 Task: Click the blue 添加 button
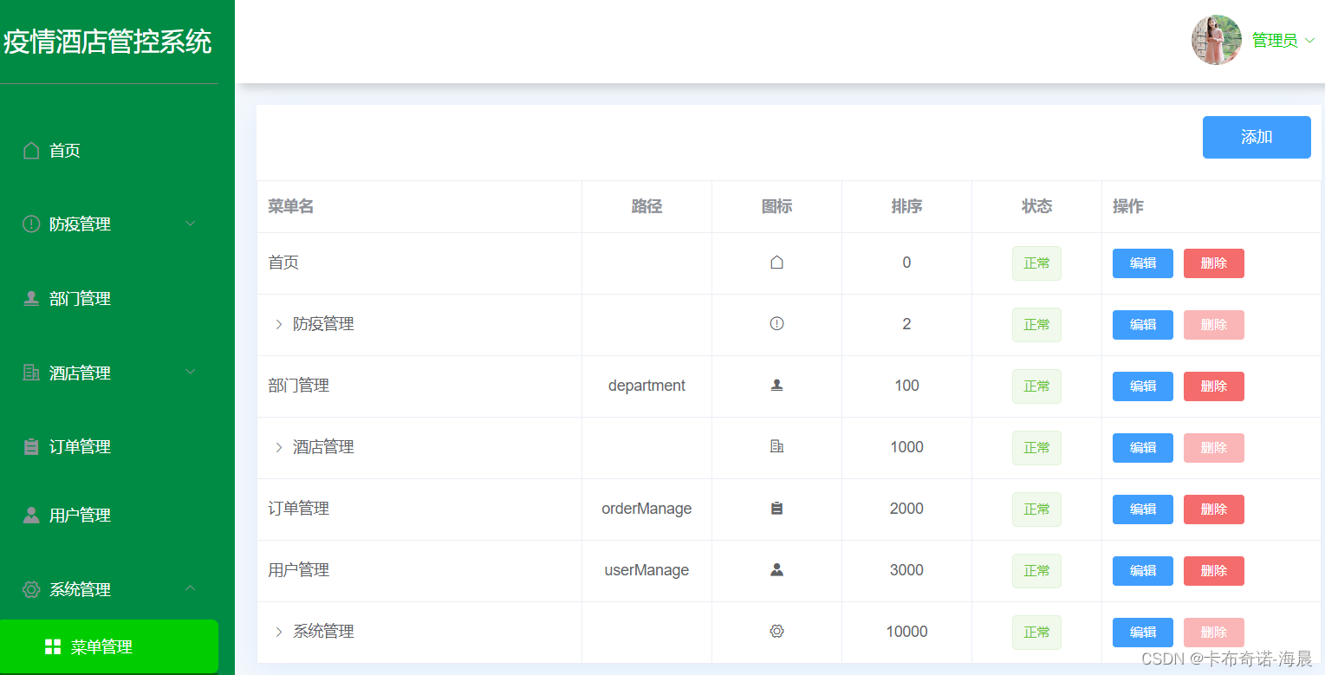click(1257, 137)
